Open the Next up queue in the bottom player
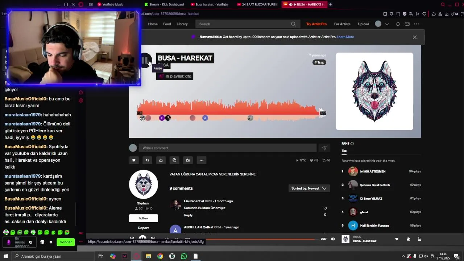The height and width of the screenshot is (261, 464). [420, 239]
